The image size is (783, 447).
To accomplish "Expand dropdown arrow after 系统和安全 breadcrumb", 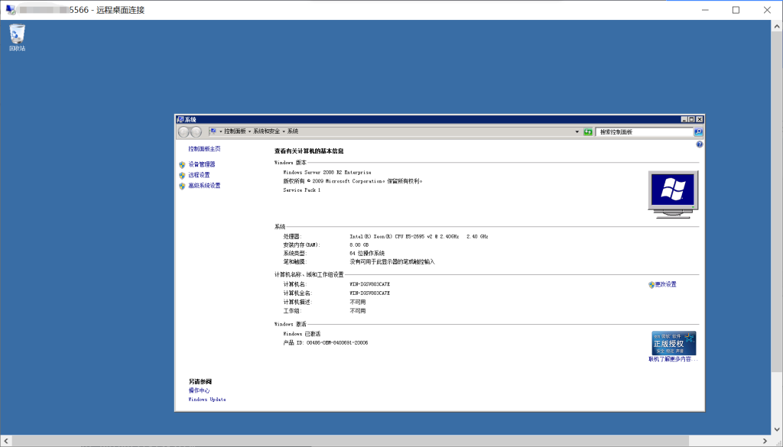I will (x=284, y=131).
